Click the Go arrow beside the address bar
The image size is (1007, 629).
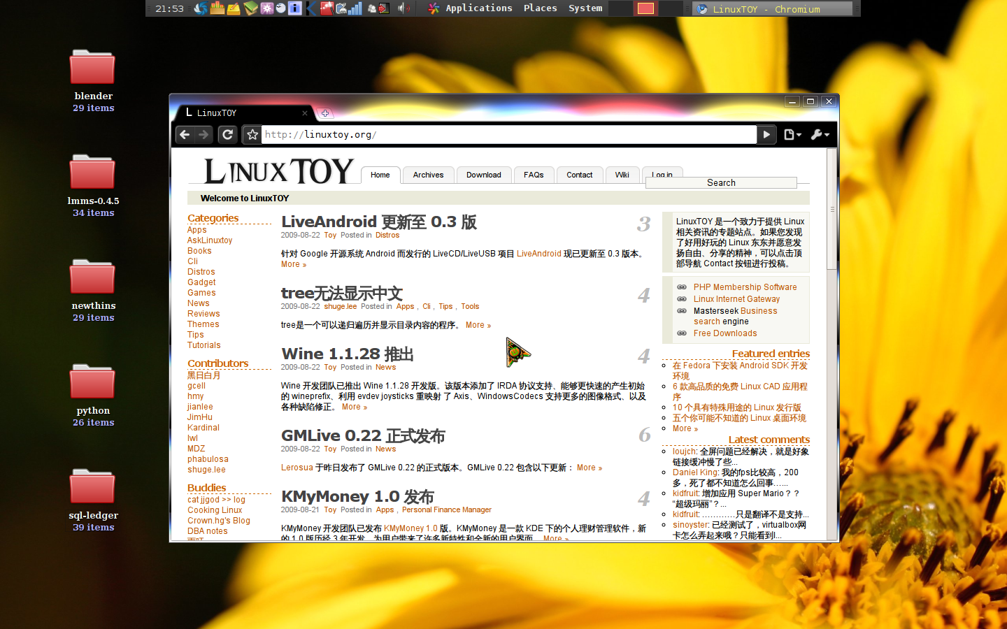766,134
